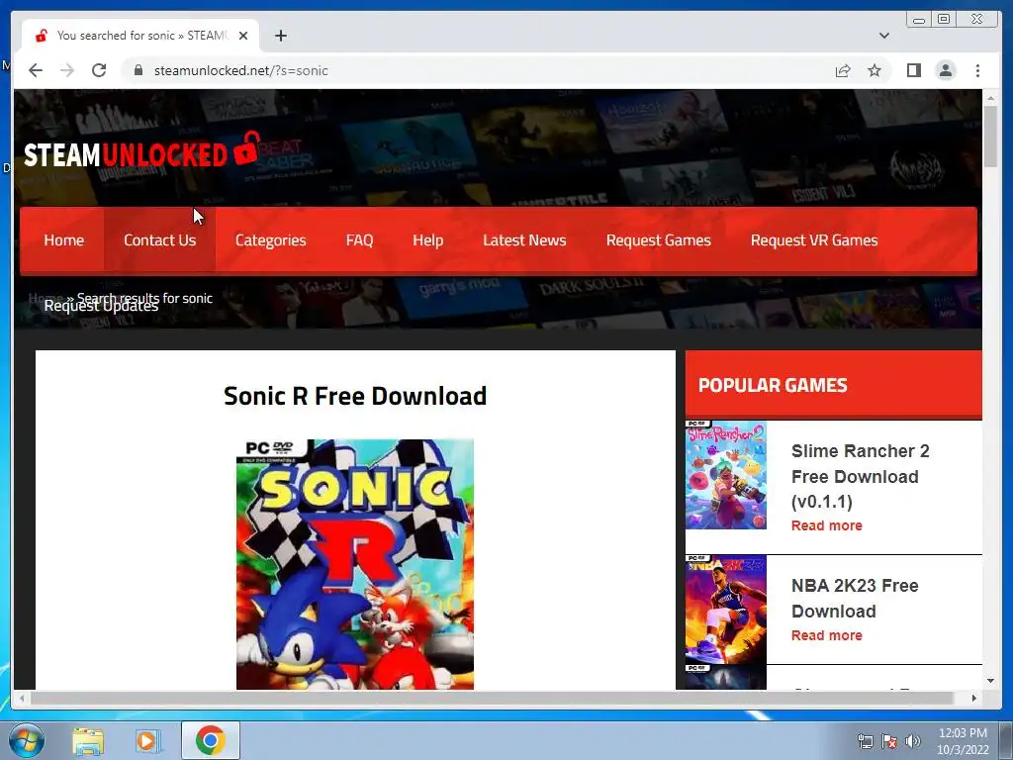
Task: Go back with the browser back arrow
Action: (x=36, y=70)
